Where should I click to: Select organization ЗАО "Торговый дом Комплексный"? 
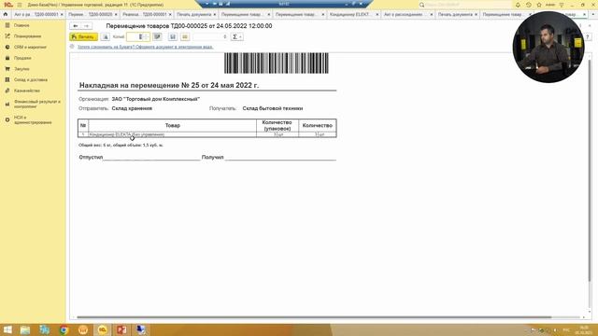click(x=156, y=99)
